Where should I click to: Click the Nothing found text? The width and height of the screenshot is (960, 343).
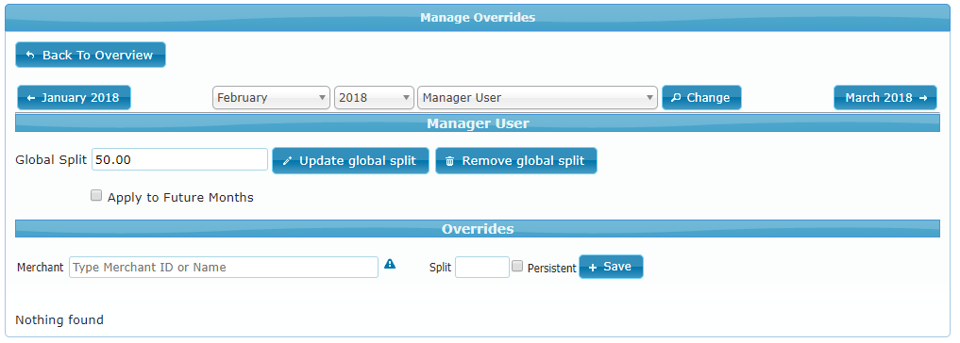click(x=59, y=319)
